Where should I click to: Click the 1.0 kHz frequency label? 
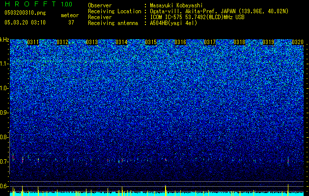[4, 88]
